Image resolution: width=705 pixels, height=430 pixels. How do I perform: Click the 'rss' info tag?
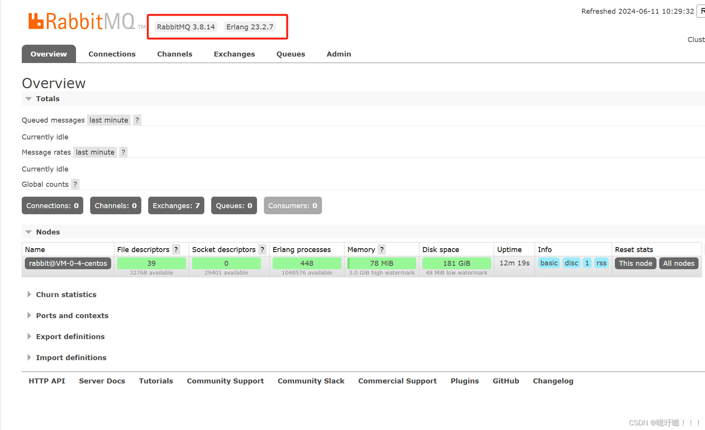601,263
